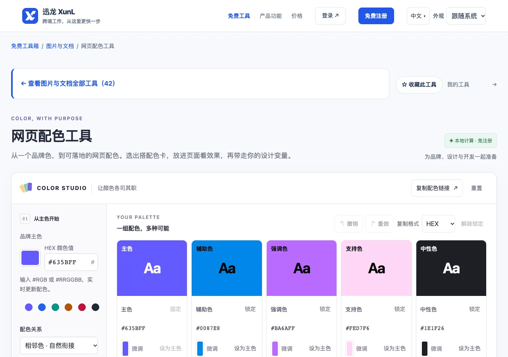The width and height of the screenshot is (508, 357).
Task: Pick the crimson preset color dot
Action: (x=82, y=307)
